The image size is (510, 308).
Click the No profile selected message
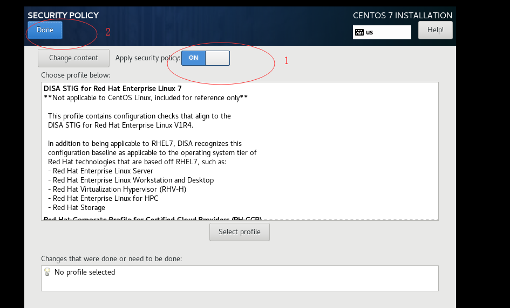pyautogui.click(x=85, y=272)
